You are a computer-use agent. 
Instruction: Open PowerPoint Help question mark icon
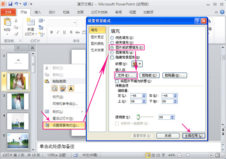[222, 12]
